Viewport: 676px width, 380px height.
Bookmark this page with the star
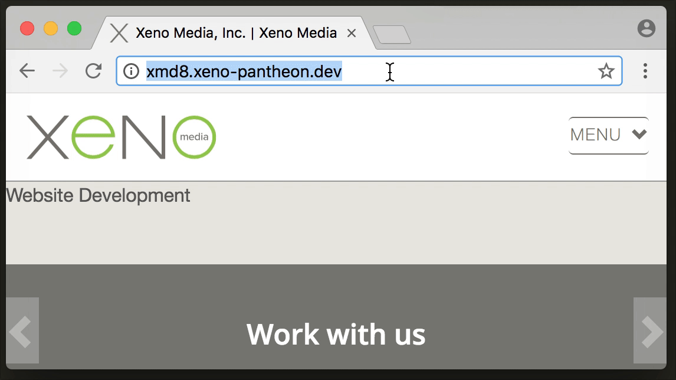tap(606, 71)
